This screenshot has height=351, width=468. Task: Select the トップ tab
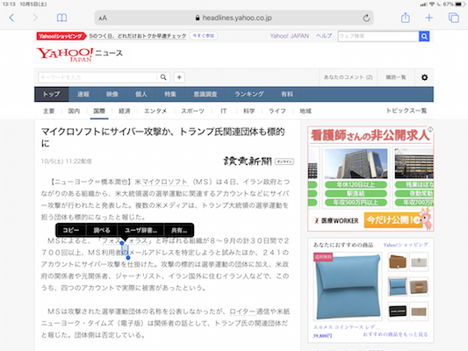(51, 94)
